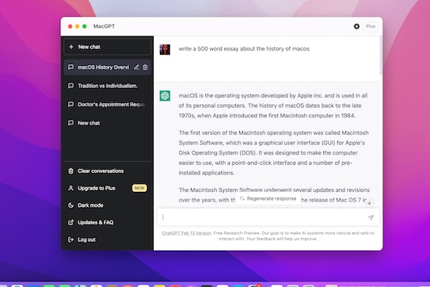Click chat bubble icon beside macOS History Overview
Image resolution: width=430 pixels, height=287 pixels.
(70, 67)
